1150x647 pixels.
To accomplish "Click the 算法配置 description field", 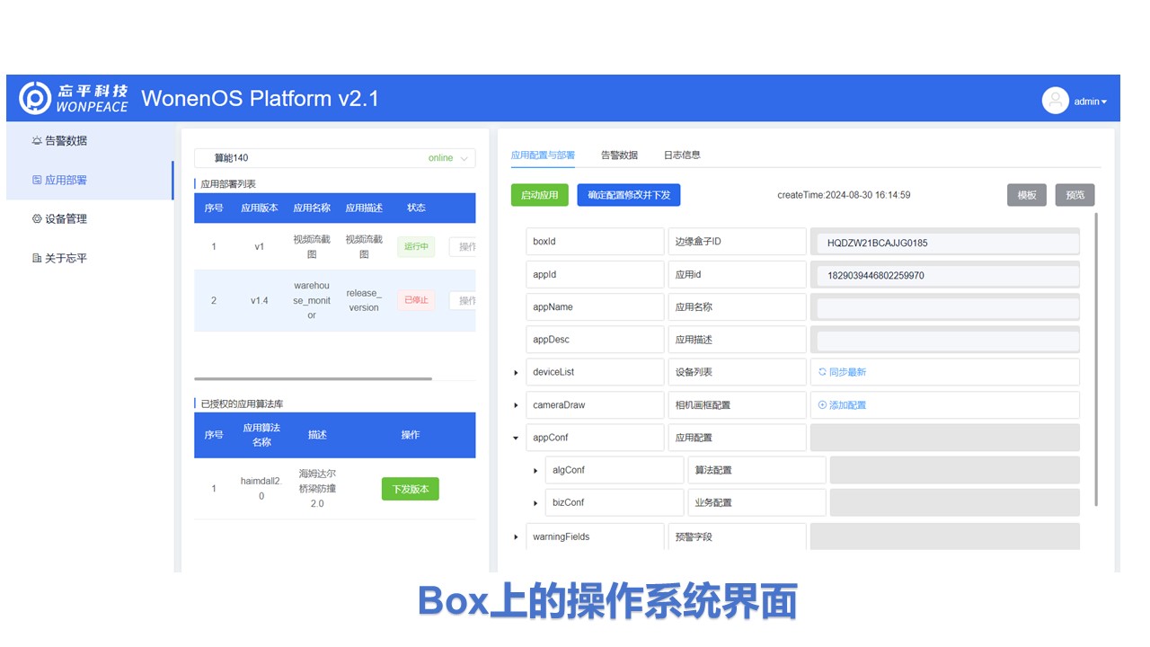I will [756, 470].
